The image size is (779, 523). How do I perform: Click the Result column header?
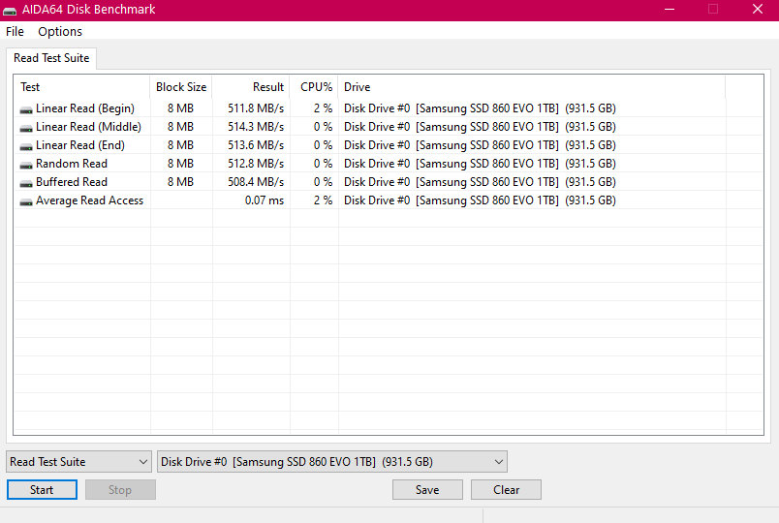point(251,87)
